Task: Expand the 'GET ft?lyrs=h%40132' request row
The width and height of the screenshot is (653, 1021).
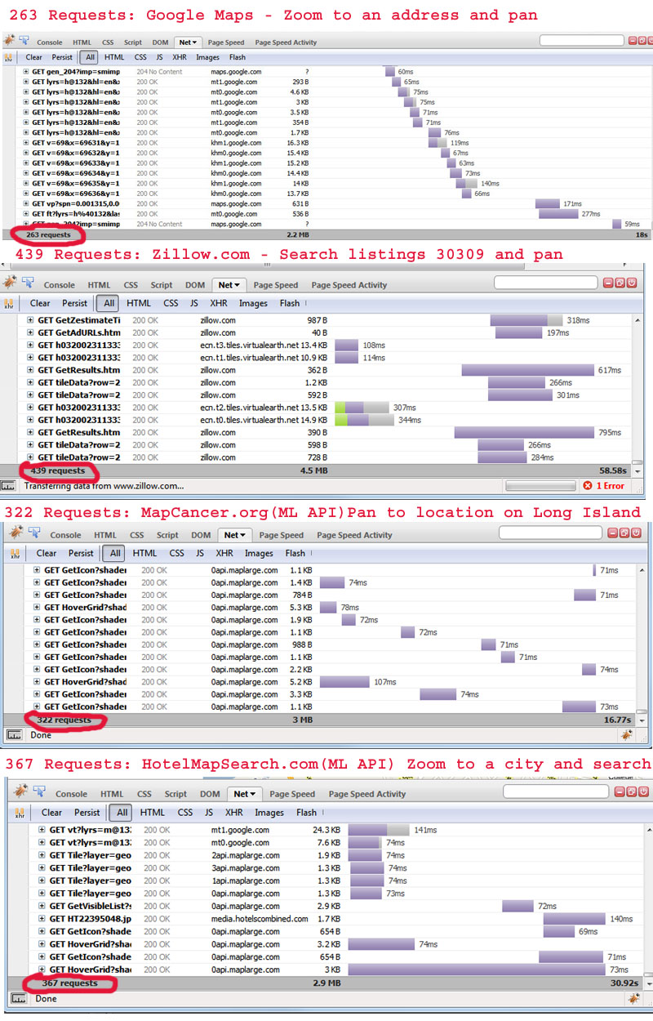Action: tap(27, 213)
